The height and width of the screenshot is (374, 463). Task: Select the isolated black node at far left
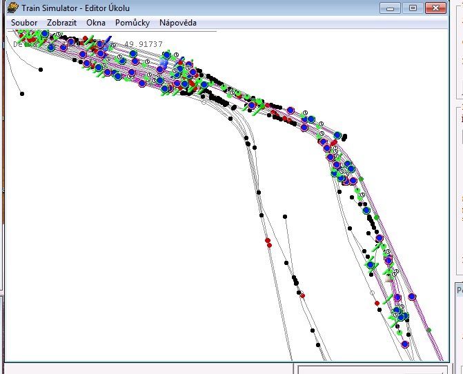(22, 93)
